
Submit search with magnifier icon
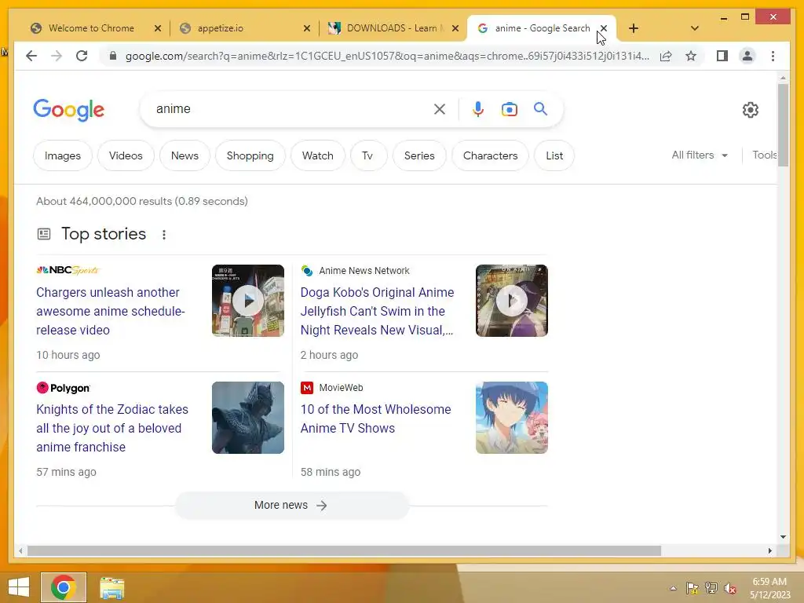click(540, 108)
